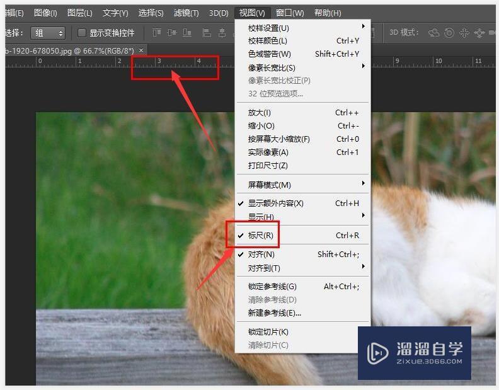
Task: Open the 图层(L) menu
Action: click(80, 13)
